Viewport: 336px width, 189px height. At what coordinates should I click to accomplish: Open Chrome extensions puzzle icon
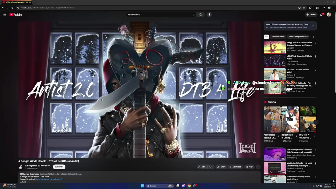click(x=310, y=8)
